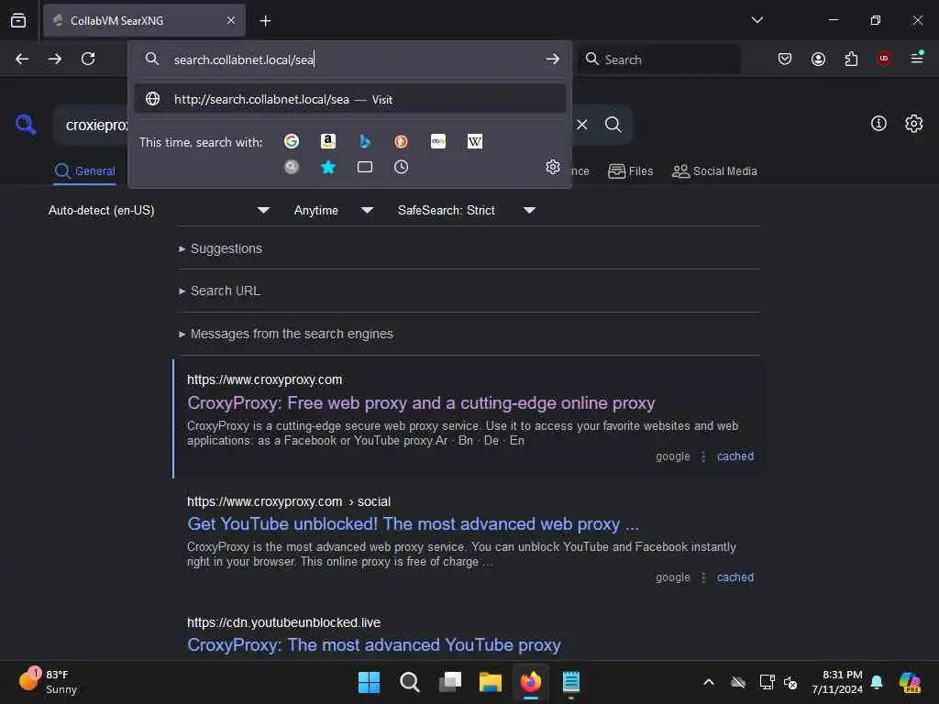Open the Extensions puzzle icon
This screenshot has width=939, height=704.
tap(851, 59)
